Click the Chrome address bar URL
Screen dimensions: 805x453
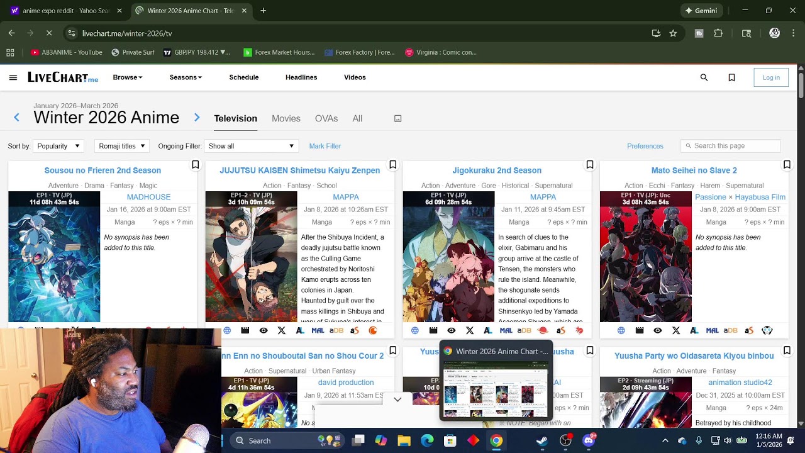coord(127,33)
